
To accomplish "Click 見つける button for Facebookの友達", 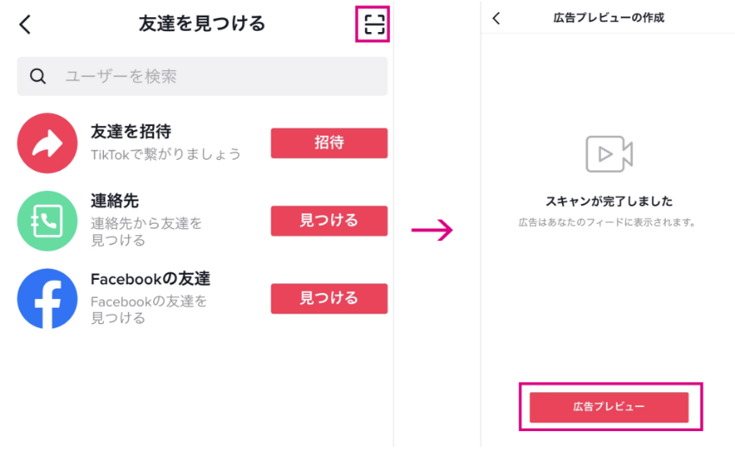I will [329, 298].
